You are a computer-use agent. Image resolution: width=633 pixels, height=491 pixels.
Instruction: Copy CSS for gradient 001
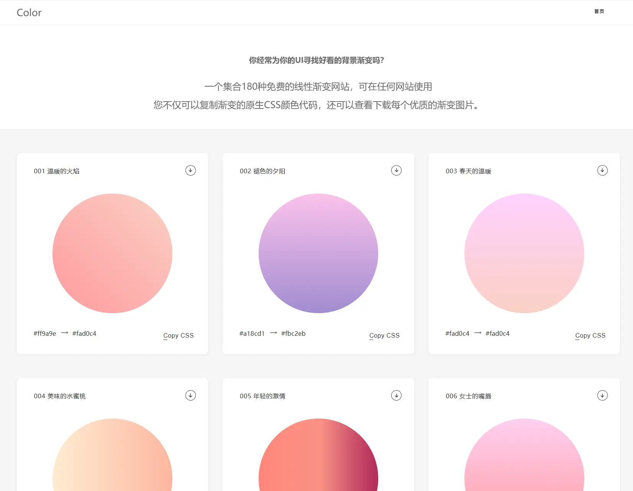[x=179, y=335]
